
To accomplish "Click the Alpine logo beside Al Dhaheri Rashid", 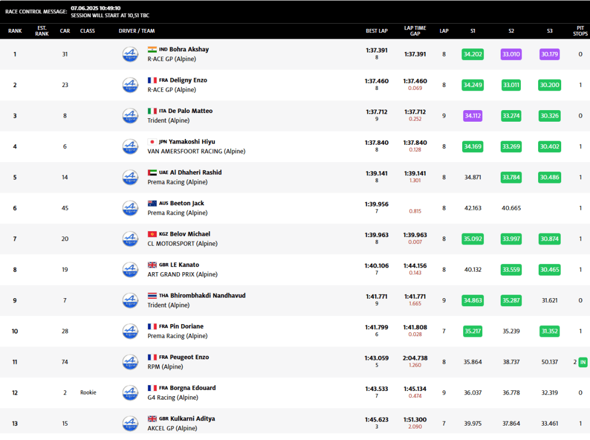I will pos(130,178).
